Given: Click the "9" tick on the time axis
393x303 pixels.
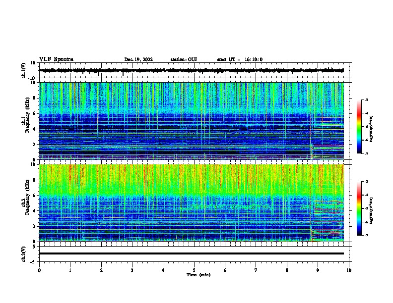Looking at the screenshot, I should [x=318, y=270].
